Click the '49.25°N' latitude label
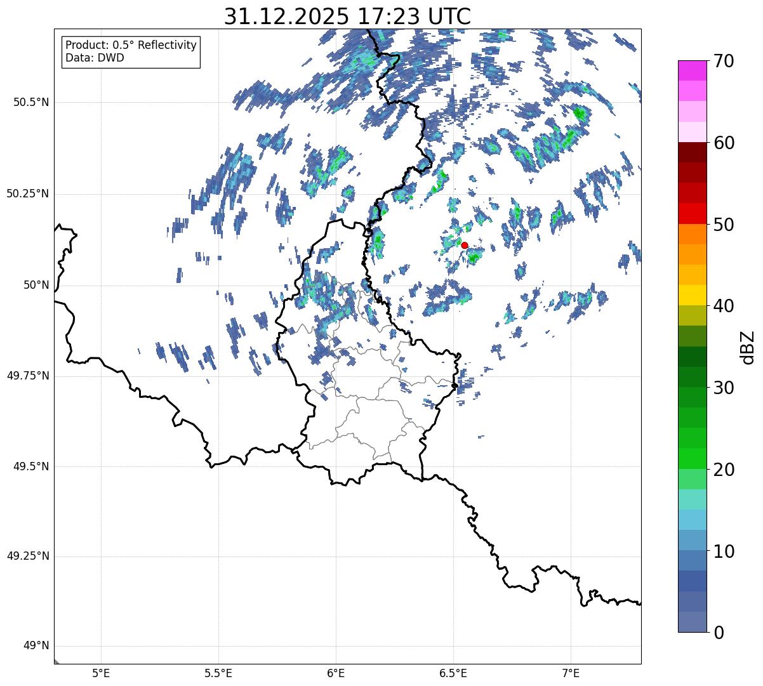The image size is (763, 686). pyautogui.click(x=28, y=556)
